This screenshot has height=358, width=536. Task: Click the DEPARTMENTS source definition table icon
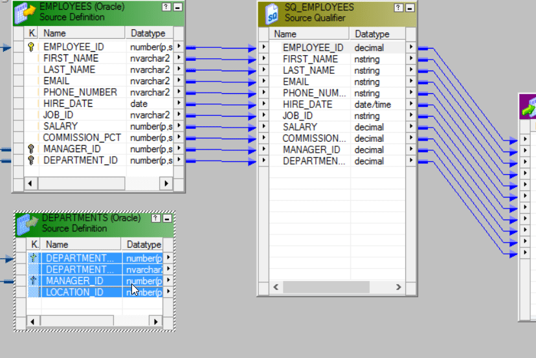(27, 224)
